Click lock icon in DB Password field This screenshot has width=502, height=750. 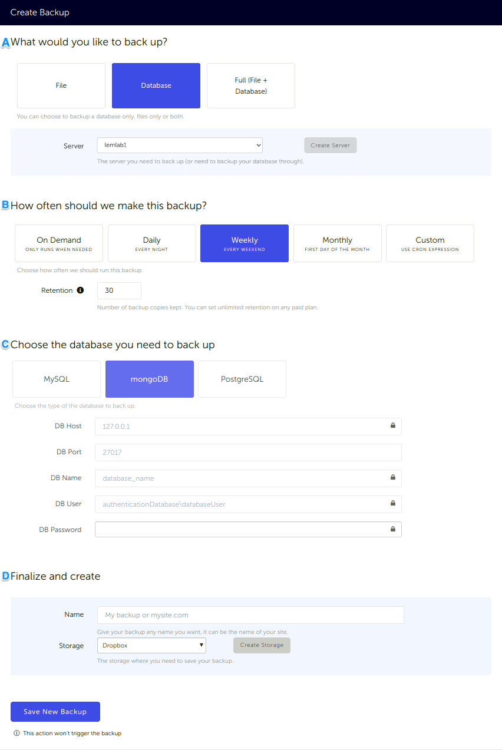(393, 529)
